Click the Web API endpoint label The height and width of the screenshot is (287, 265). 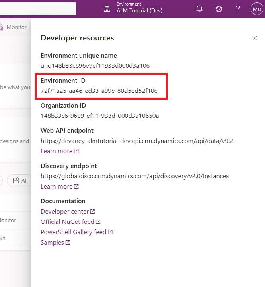tap(67, 131)
